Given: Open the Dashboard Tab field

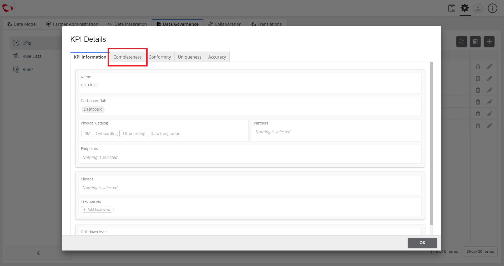Looking at the screenshot, I should pyautogui.click(x=250, y=106).
